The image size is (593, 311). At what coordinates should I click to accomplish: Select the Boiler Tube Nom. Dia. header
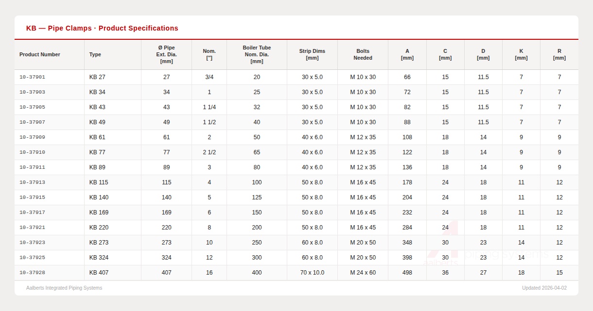(x=257, y=54)
